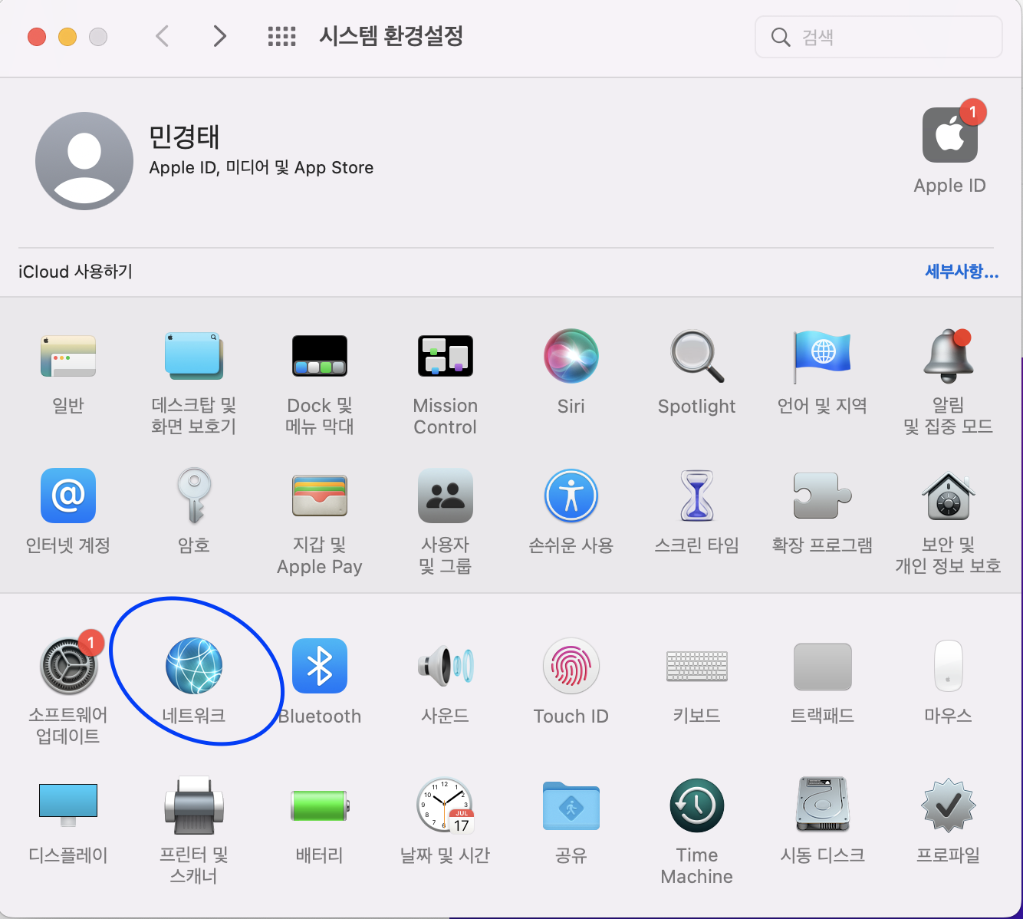
Task: Open Mission Control preferences
Action: [x=446, y=356]
